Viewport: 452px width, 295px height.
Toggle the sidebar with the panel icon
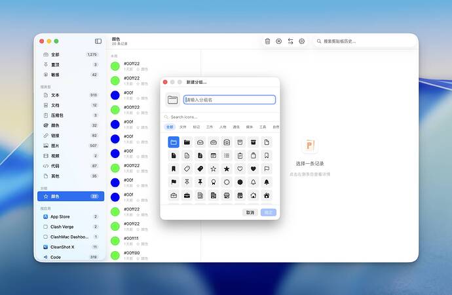[98, 41]
